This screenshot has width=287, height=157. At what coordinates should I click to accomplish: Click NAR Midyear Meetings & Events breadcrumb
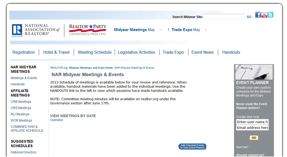click(134, 68)
